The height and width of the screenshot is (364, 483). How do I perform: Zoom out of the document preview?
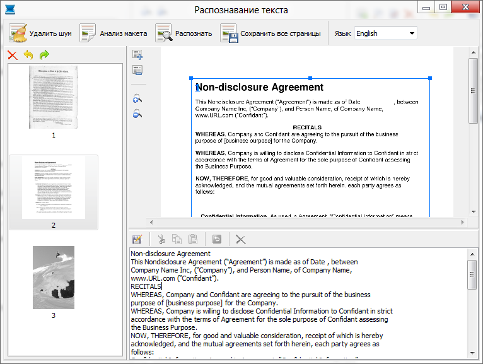[x=137, y=114]
